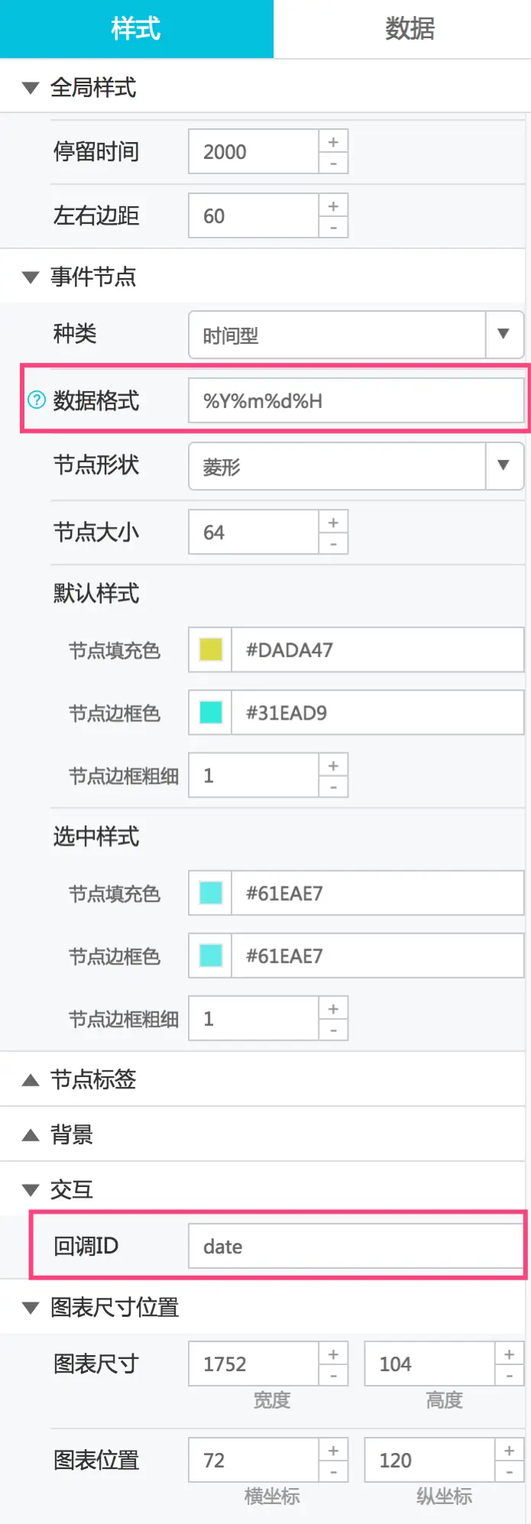Collapse the 交互 section

(31, 1189)
